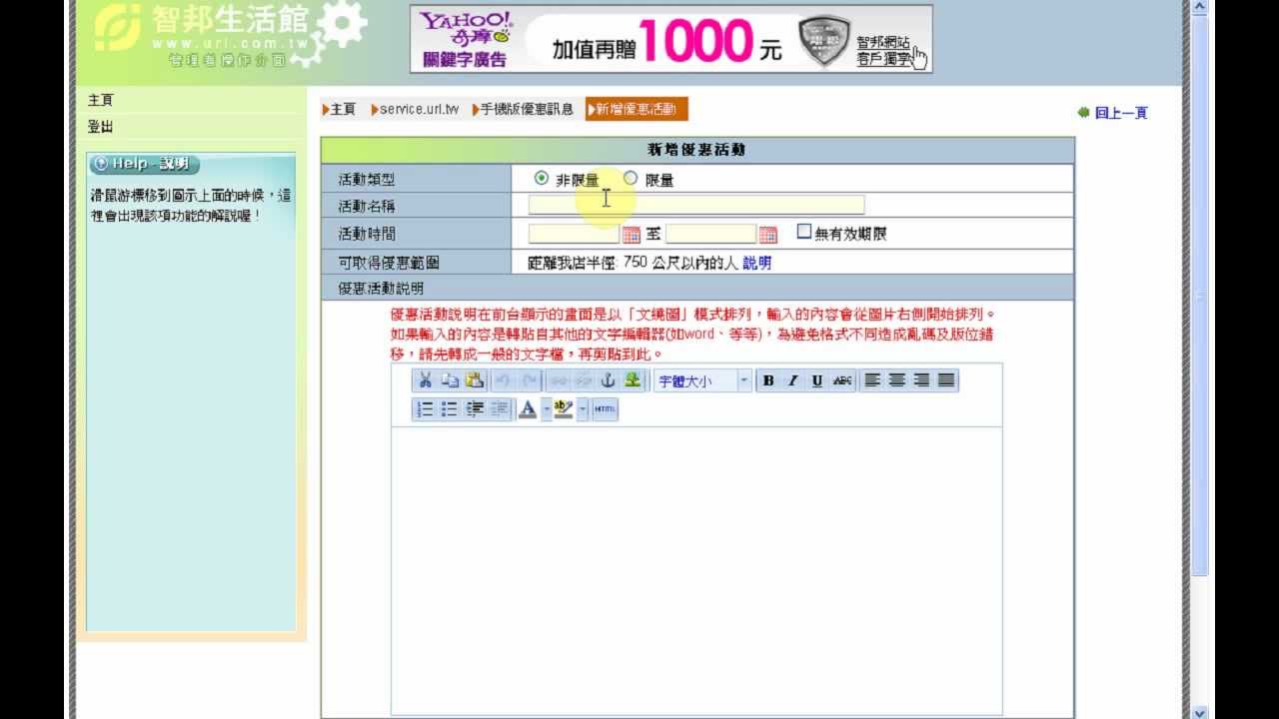Click the Insert link chain icon
The width and height of the screenshot is (1279, 719).
point(559,380)
